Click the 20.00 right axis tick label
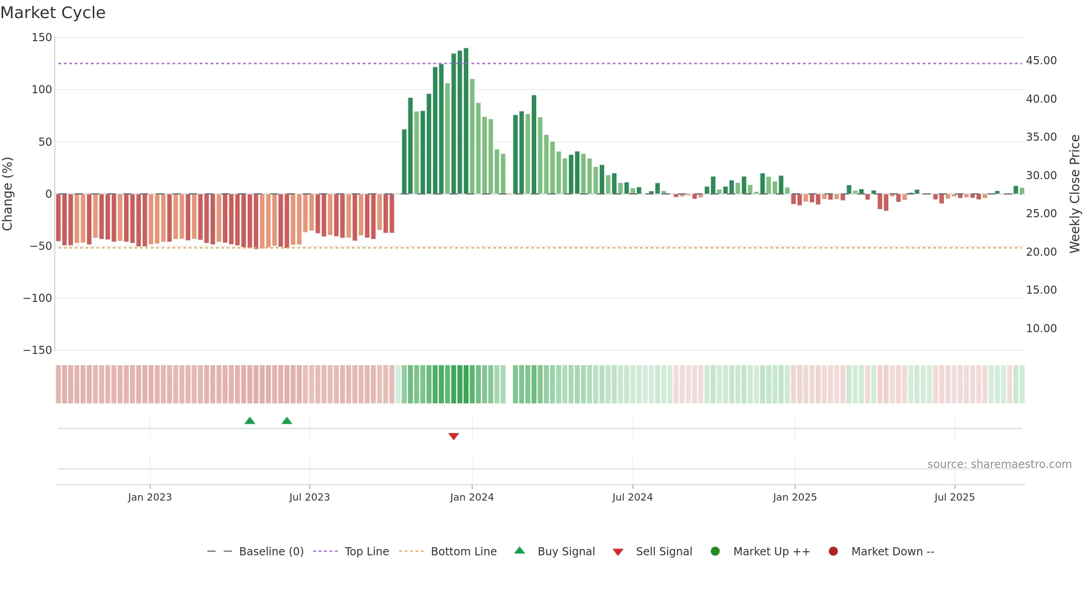Image resolution: width=1087 pixels, height=611 pixels. click(x=1041, y=252)
